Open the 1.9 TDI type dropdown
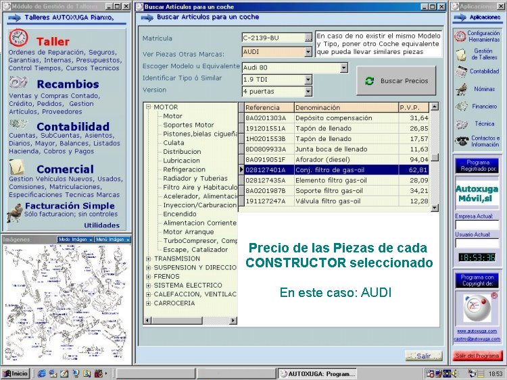The width and height of the screenshot is (507, 380). click(x=308, y=80)
